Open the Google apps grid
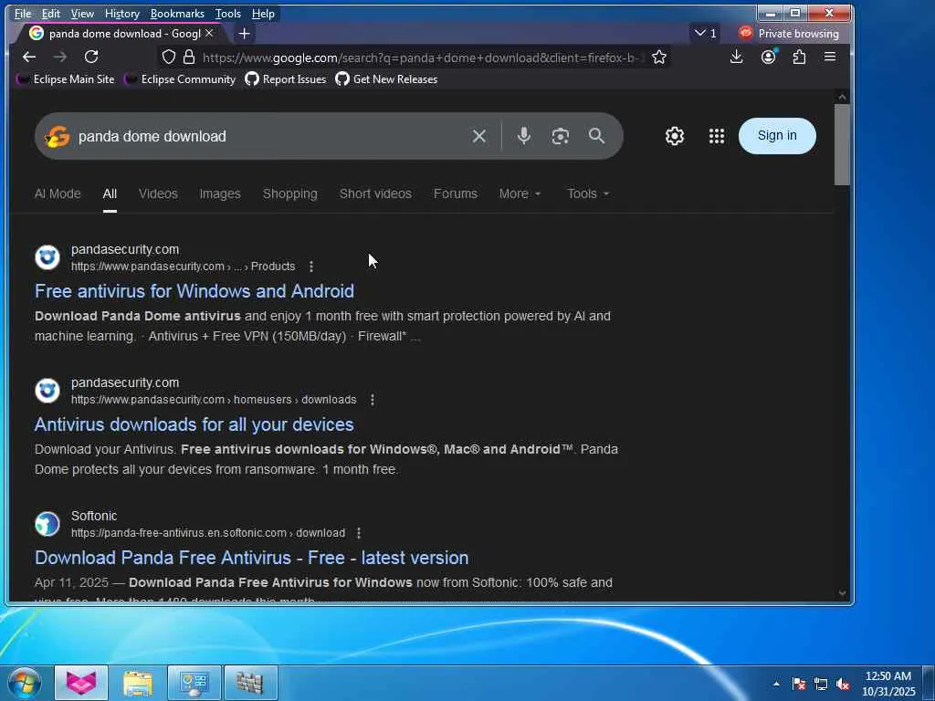 [x=716, y=136]
